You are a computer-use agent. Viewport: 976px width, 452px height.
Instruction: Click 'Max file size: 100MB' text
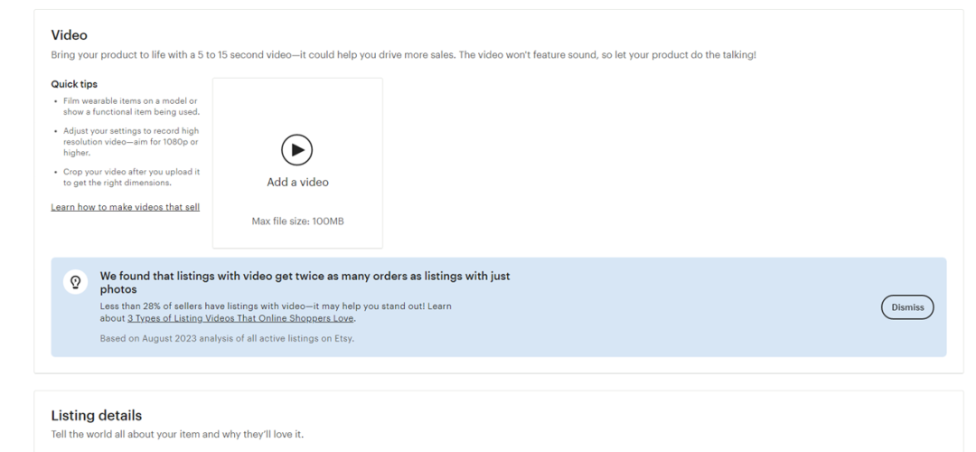[x=297, y=221]
